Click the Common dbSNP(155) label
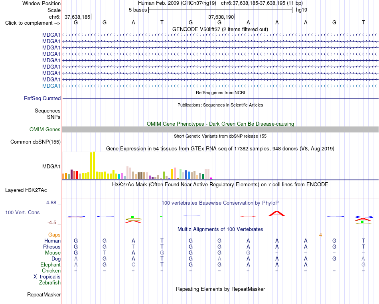 click(35, 142)
